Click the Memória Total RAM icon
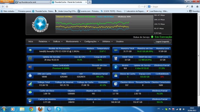The width and height of the screenshot is (200, 112). (116, 50)
